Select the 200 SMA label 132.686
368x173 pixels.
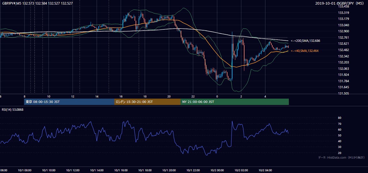tap(306, 41)
